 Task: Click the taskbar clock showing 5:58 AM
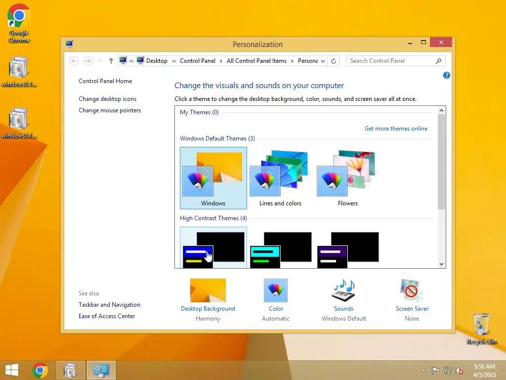click(484, 371)
